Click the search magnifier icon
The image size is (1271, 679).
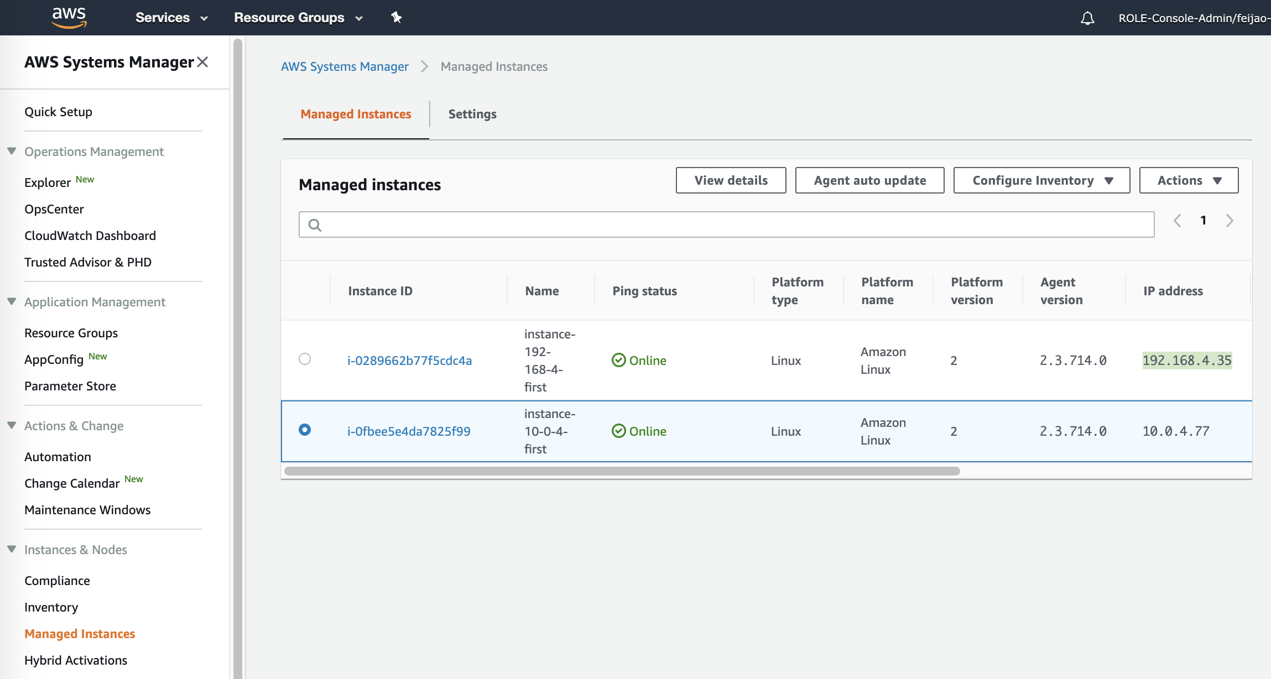tap(315, 225)
